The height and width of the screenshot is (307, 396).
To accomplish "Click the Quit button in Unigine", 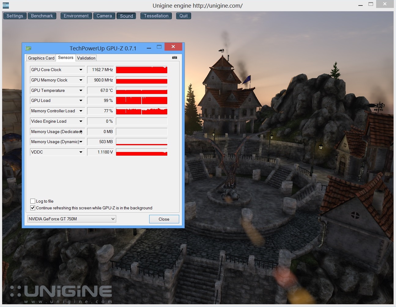I will pos(183,16).
